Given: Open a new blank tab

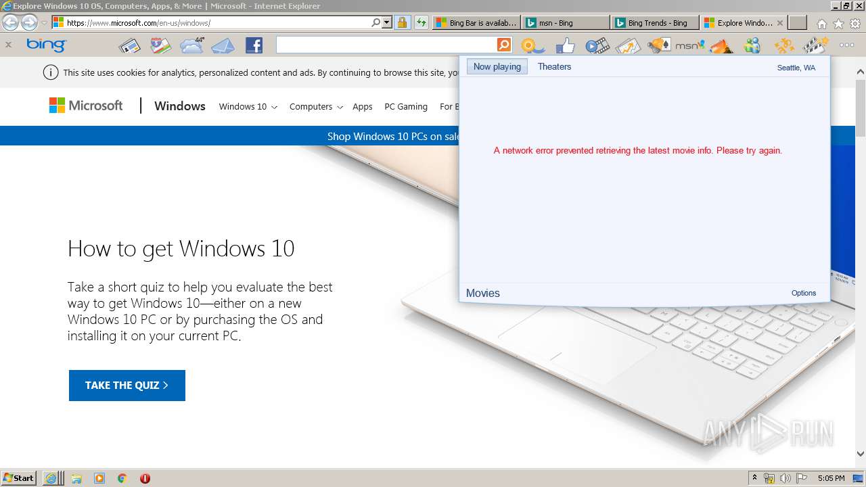Looking at the screenshot, I should pyautogui.click(x=798, y=22).
